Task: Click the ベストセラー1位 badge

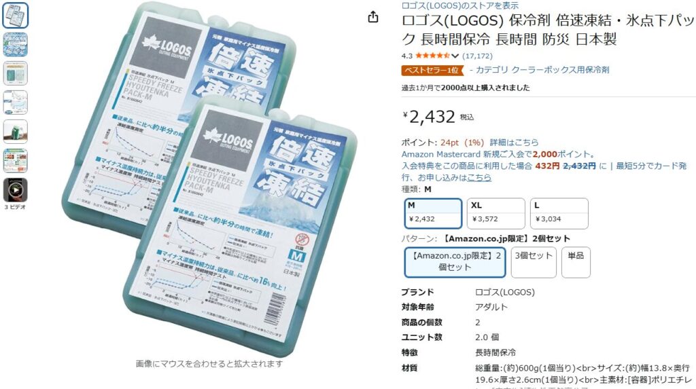Action: tap(432, 70)
